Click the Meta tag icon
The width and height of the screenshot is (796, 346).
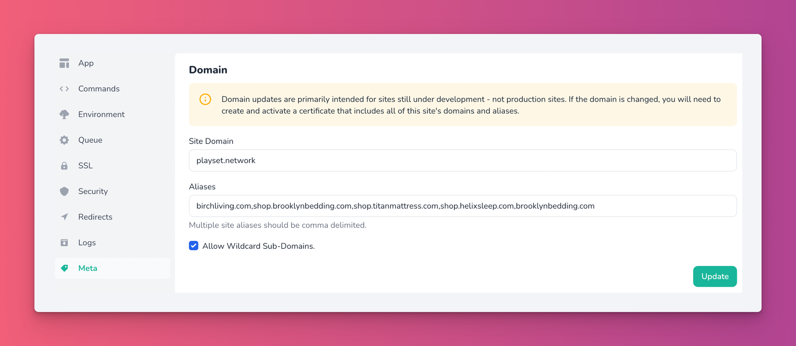[64, 268]
